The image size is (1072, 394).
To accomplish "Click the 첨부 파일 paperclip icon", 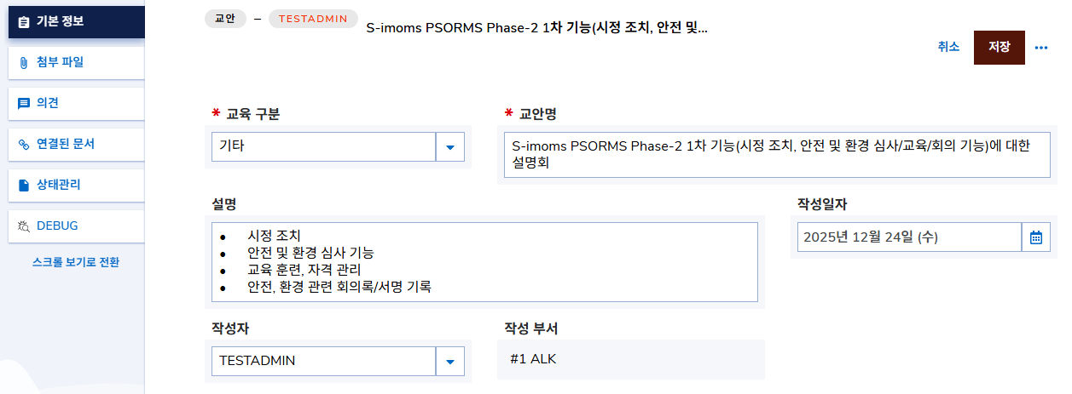I will [x=23, y=62].
